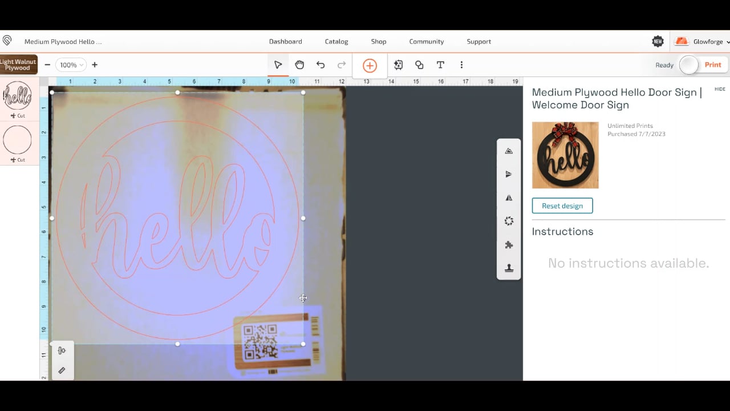Hide the design details panel
The height and width of the screenshot is (411, 730).
pos(720,89)
